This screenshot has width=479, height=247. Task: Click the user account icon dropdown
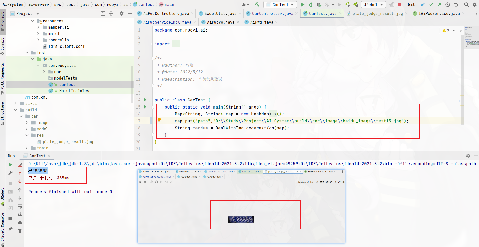245,5
